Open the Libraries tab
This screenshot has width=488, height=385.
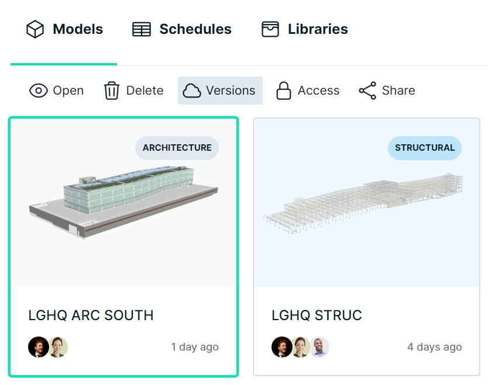pyautogui.click(x=317, y=29)
